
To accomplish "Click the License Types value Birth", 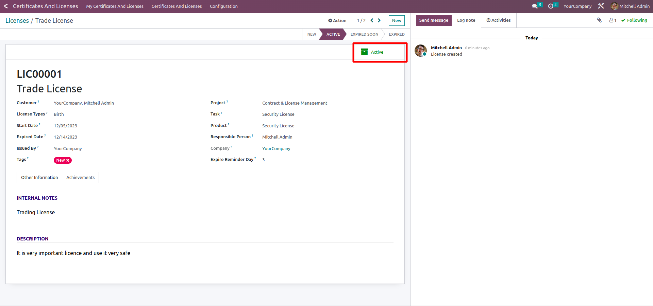I will click(x=59, y=114).
